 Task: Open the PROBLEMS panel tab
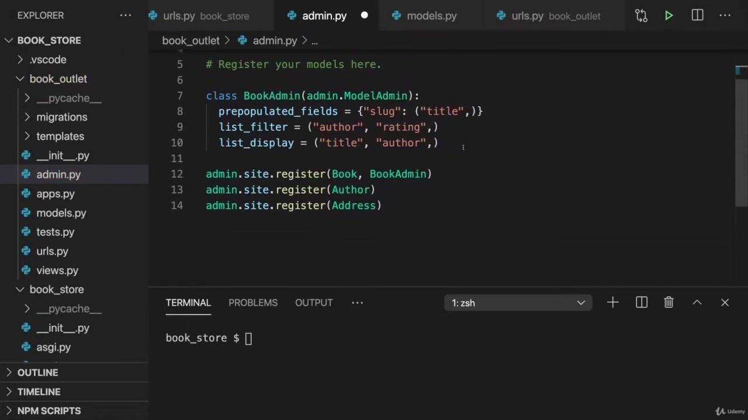253,303
